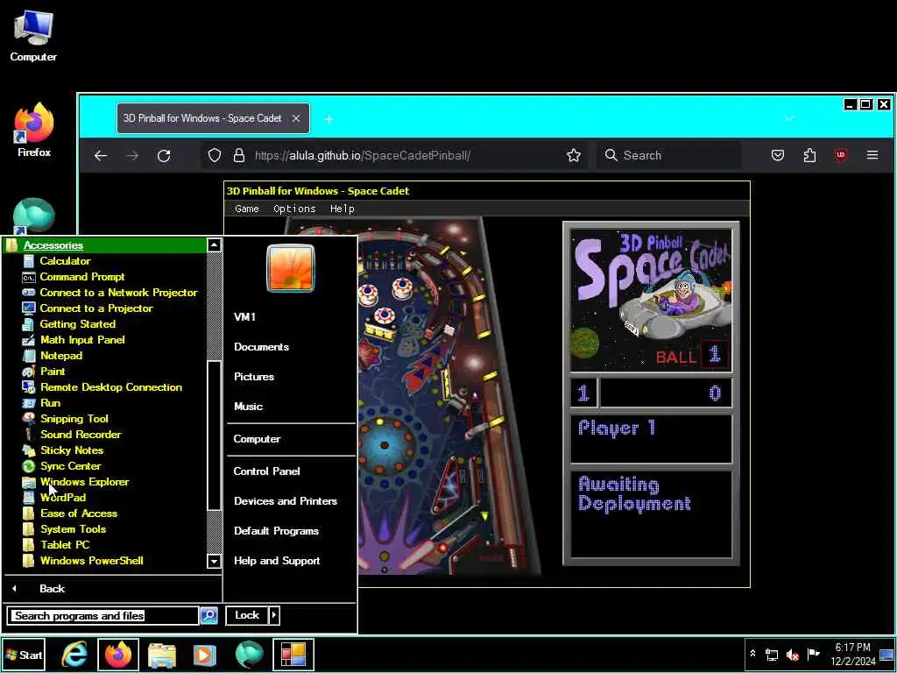Click the uBlock Origin toolbar icon

tap(840, 155)
